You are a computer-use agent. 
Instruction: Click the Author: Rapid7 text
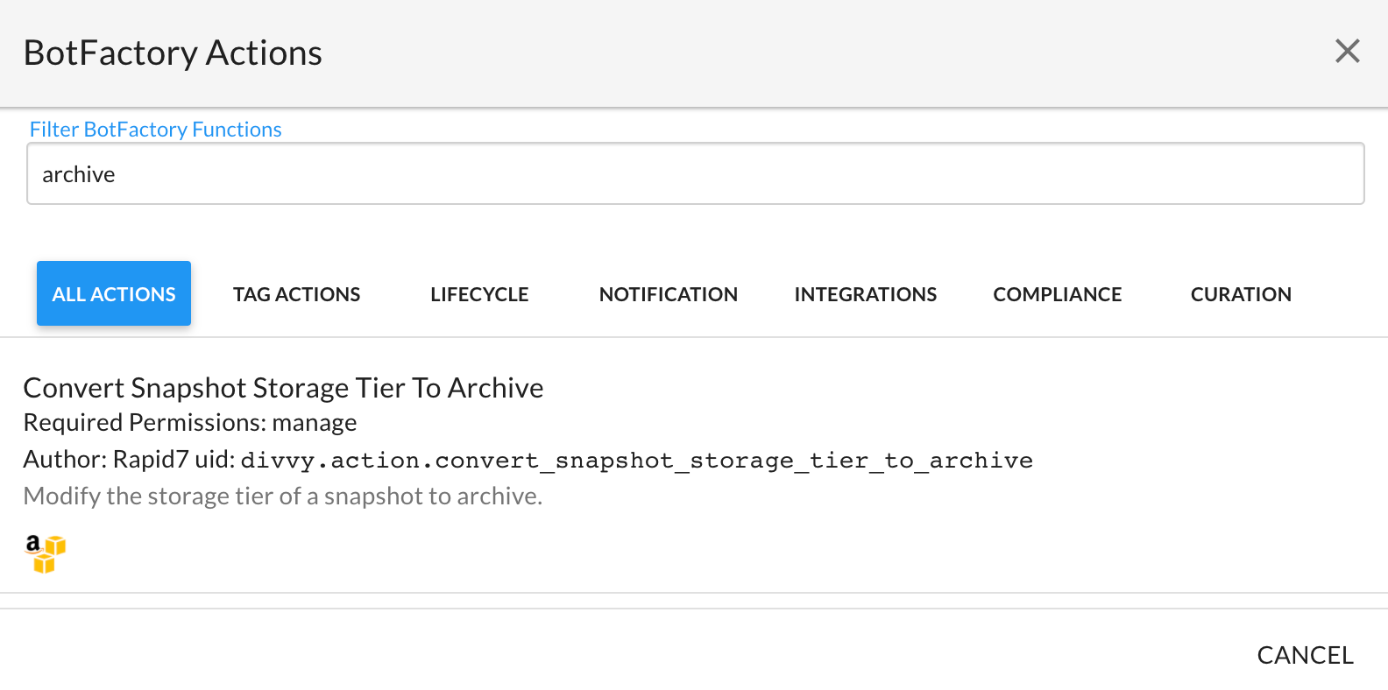tap(105, 460)
